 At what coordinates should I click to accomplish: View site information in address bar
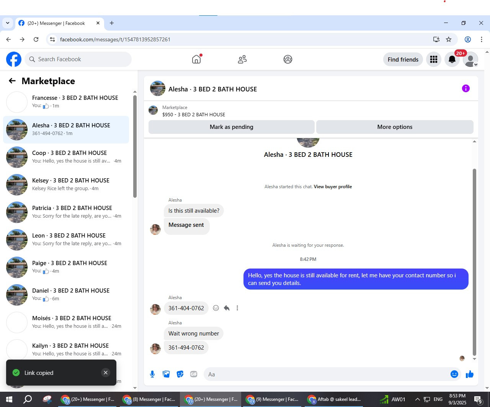[x=53, y=39]
